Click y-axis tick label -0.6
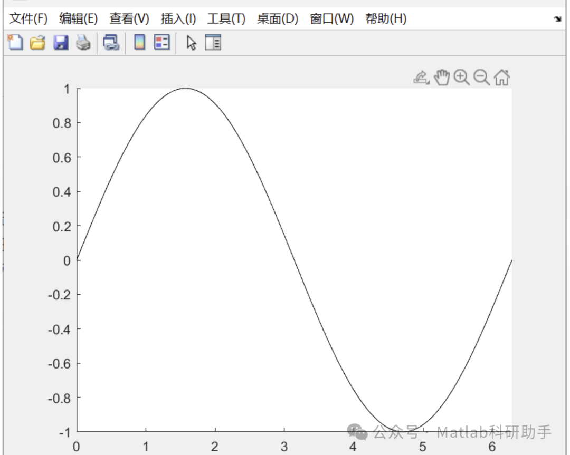This screenshot has height=455, width=570. coord(60,363)
